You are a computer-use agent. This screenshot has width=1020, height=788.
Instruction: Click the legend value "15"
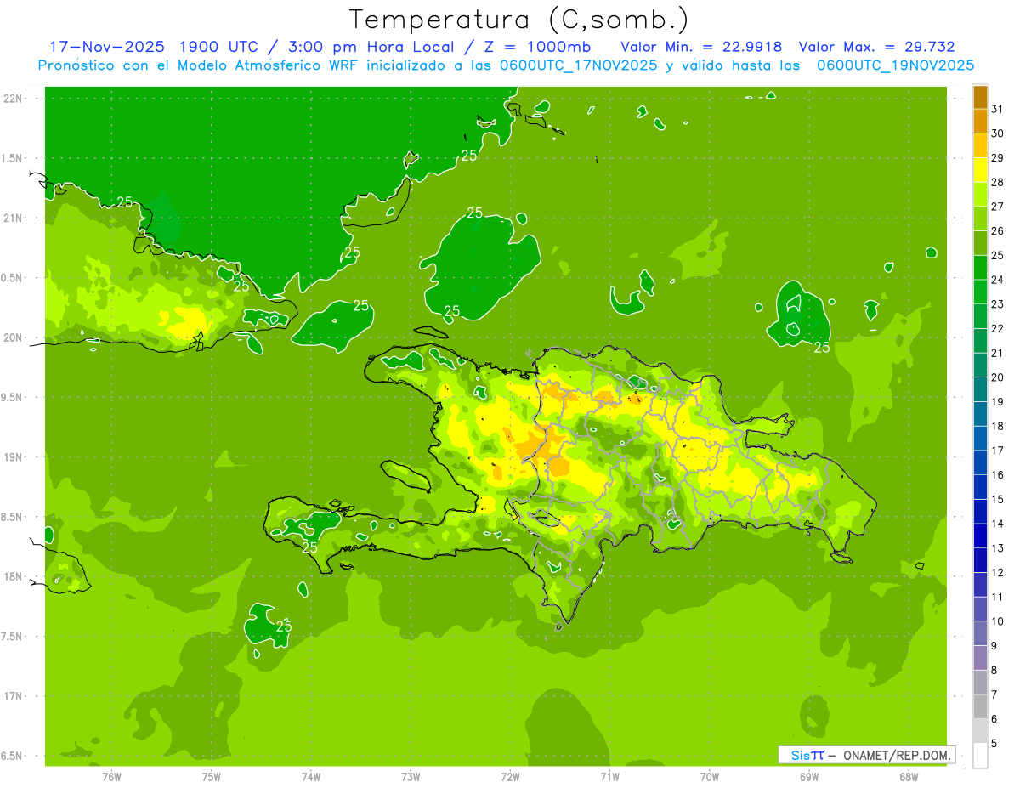click(998, 500)
